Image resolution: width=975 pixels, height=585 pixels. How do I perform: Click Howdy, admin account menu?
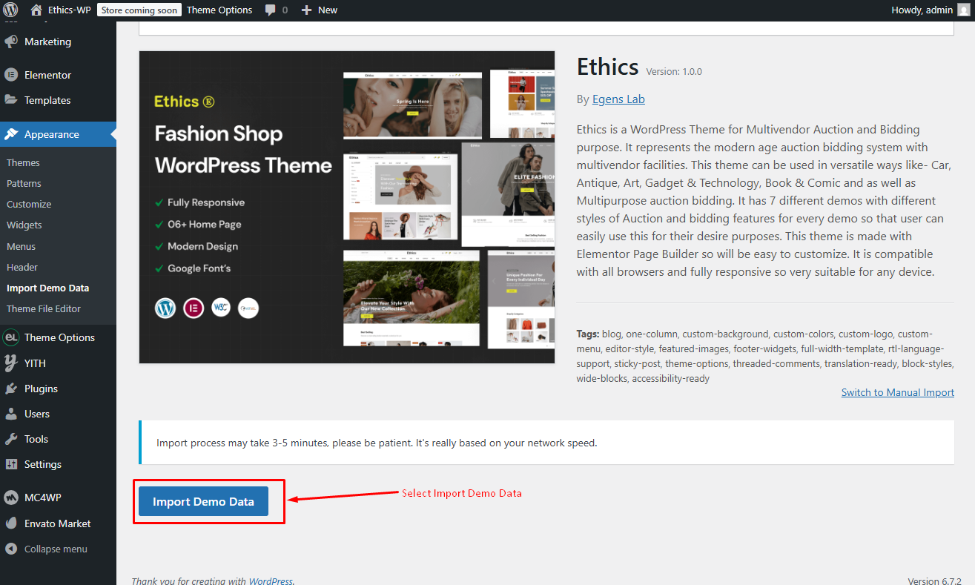click(922, 10)
